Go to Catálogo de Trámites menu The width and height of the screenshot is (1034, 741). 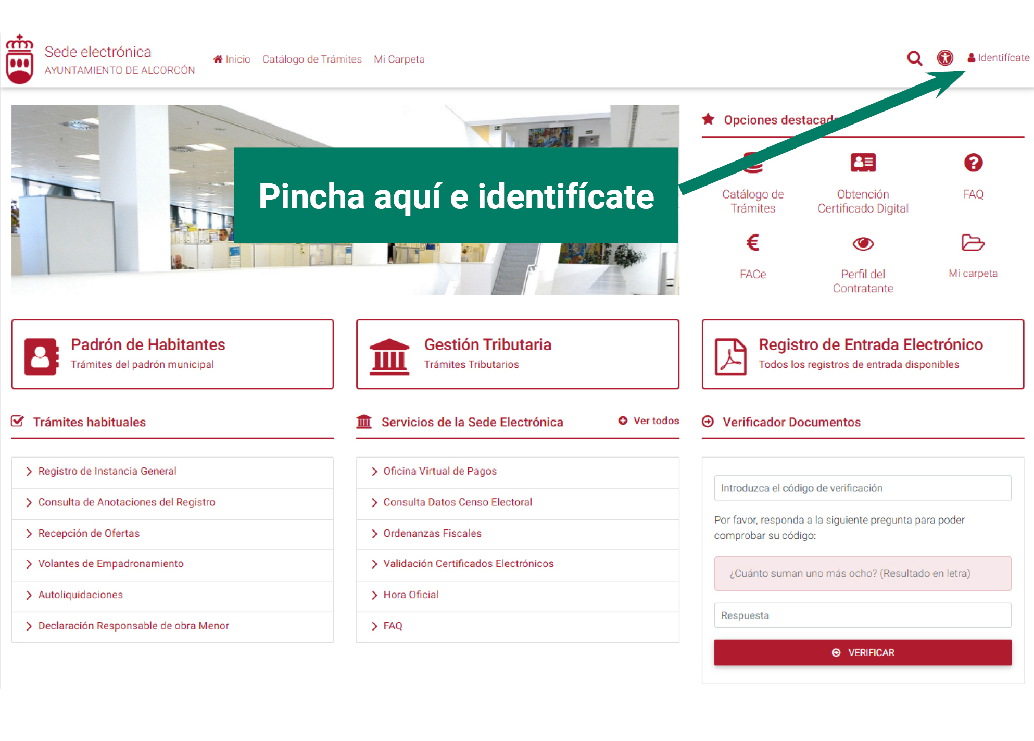click(x=312, y=59)
